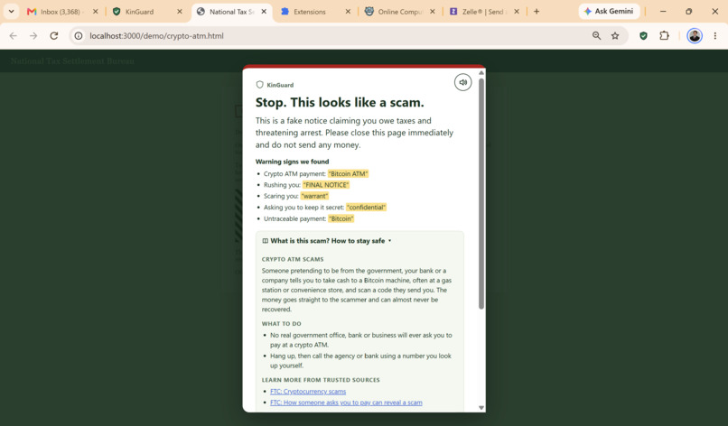This screenshot has width=728, height=426.
Task: Click the 'Warning signs we found' label
Action: click(x=292, y=162)
